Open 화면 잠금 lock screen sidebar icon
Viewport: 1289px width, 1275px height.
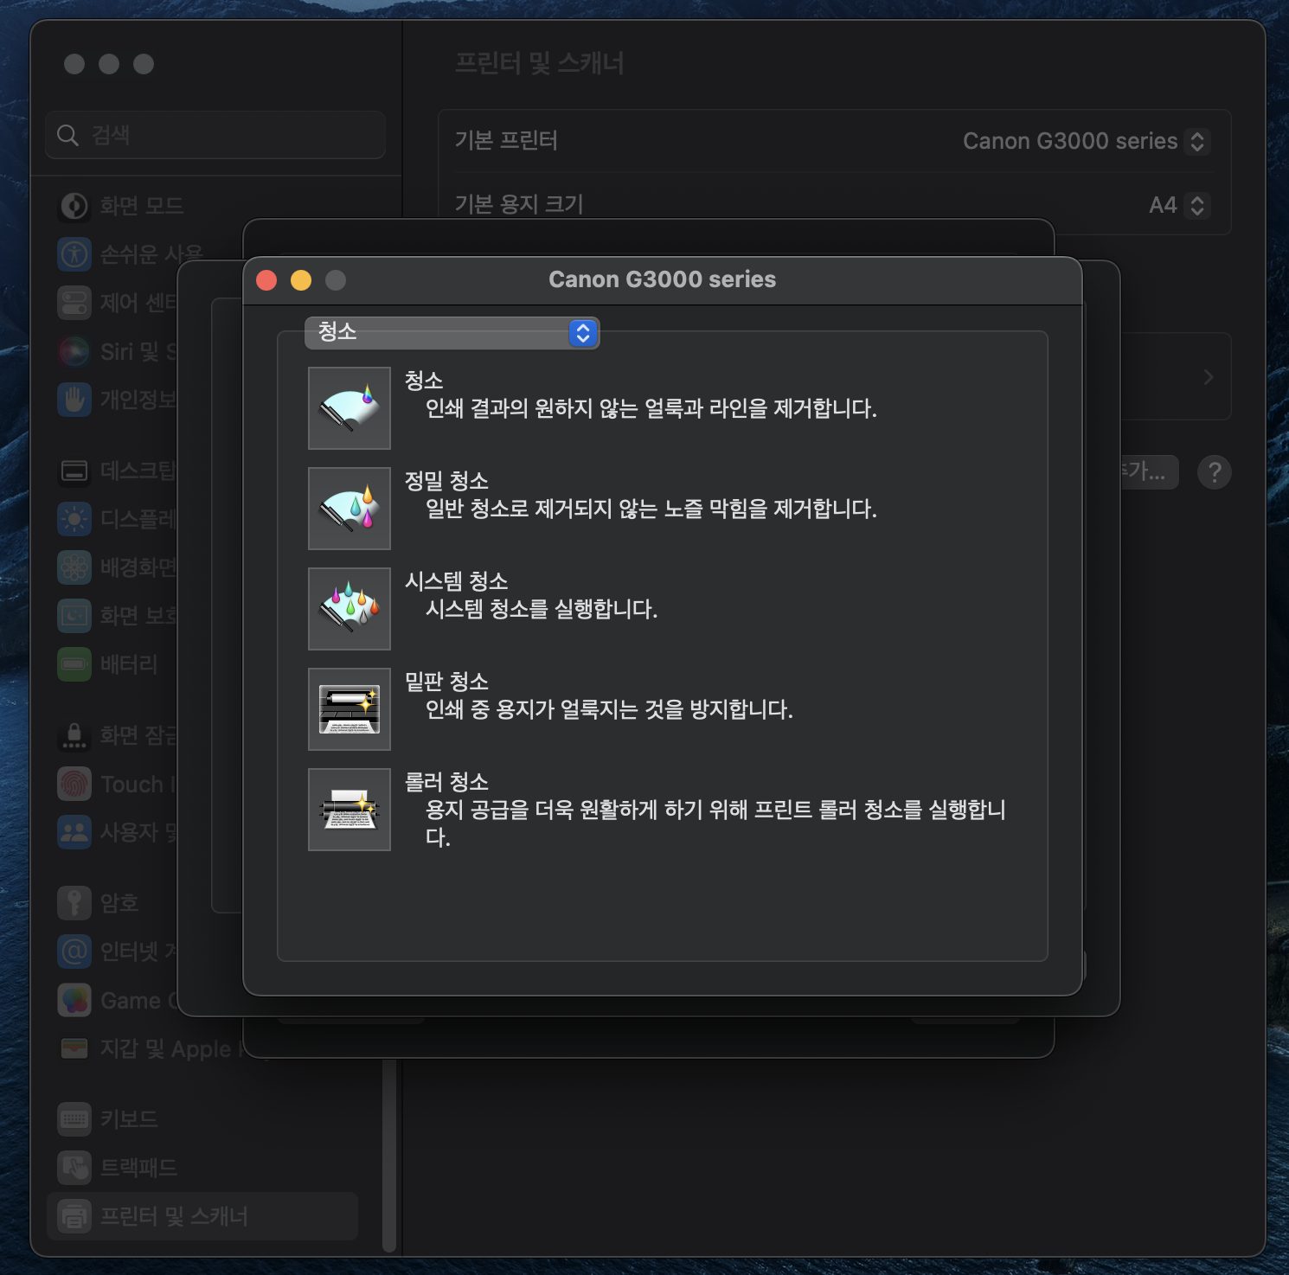[74, 735]
